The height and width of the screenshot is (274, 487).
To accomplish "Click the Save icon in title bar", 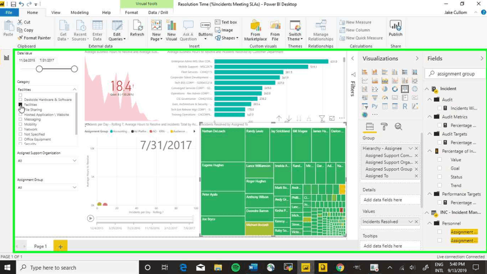I will (x=13, y=4).
